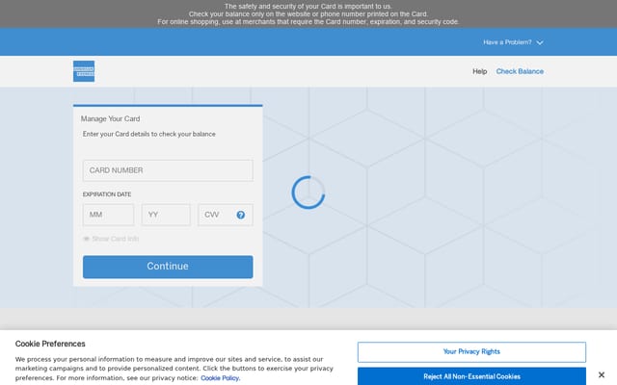The image size is (617, 385).
Task: Click 'Enter your Card details to check your balance'
Action: click(x=149, y=134)
